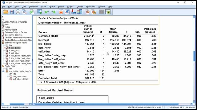Select Between-Subjects Factors outline item
The image size is (197, 110).
16,32
